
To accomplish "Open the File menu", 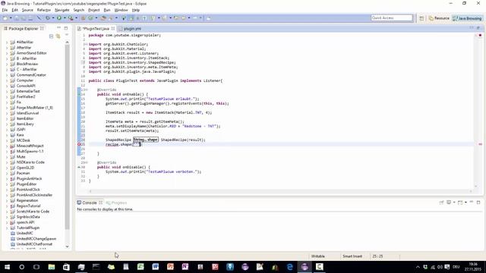I will click(x=5, y=10).
